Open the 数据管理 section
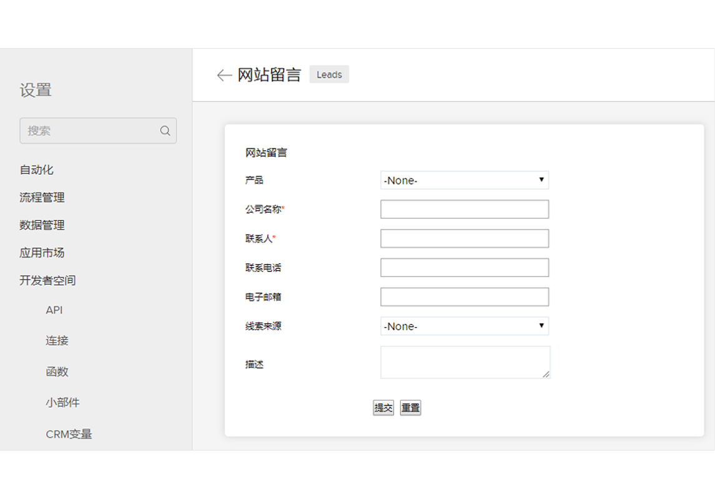Image resolution: width=715 pixels, height=498 pixels. [42, 225]
